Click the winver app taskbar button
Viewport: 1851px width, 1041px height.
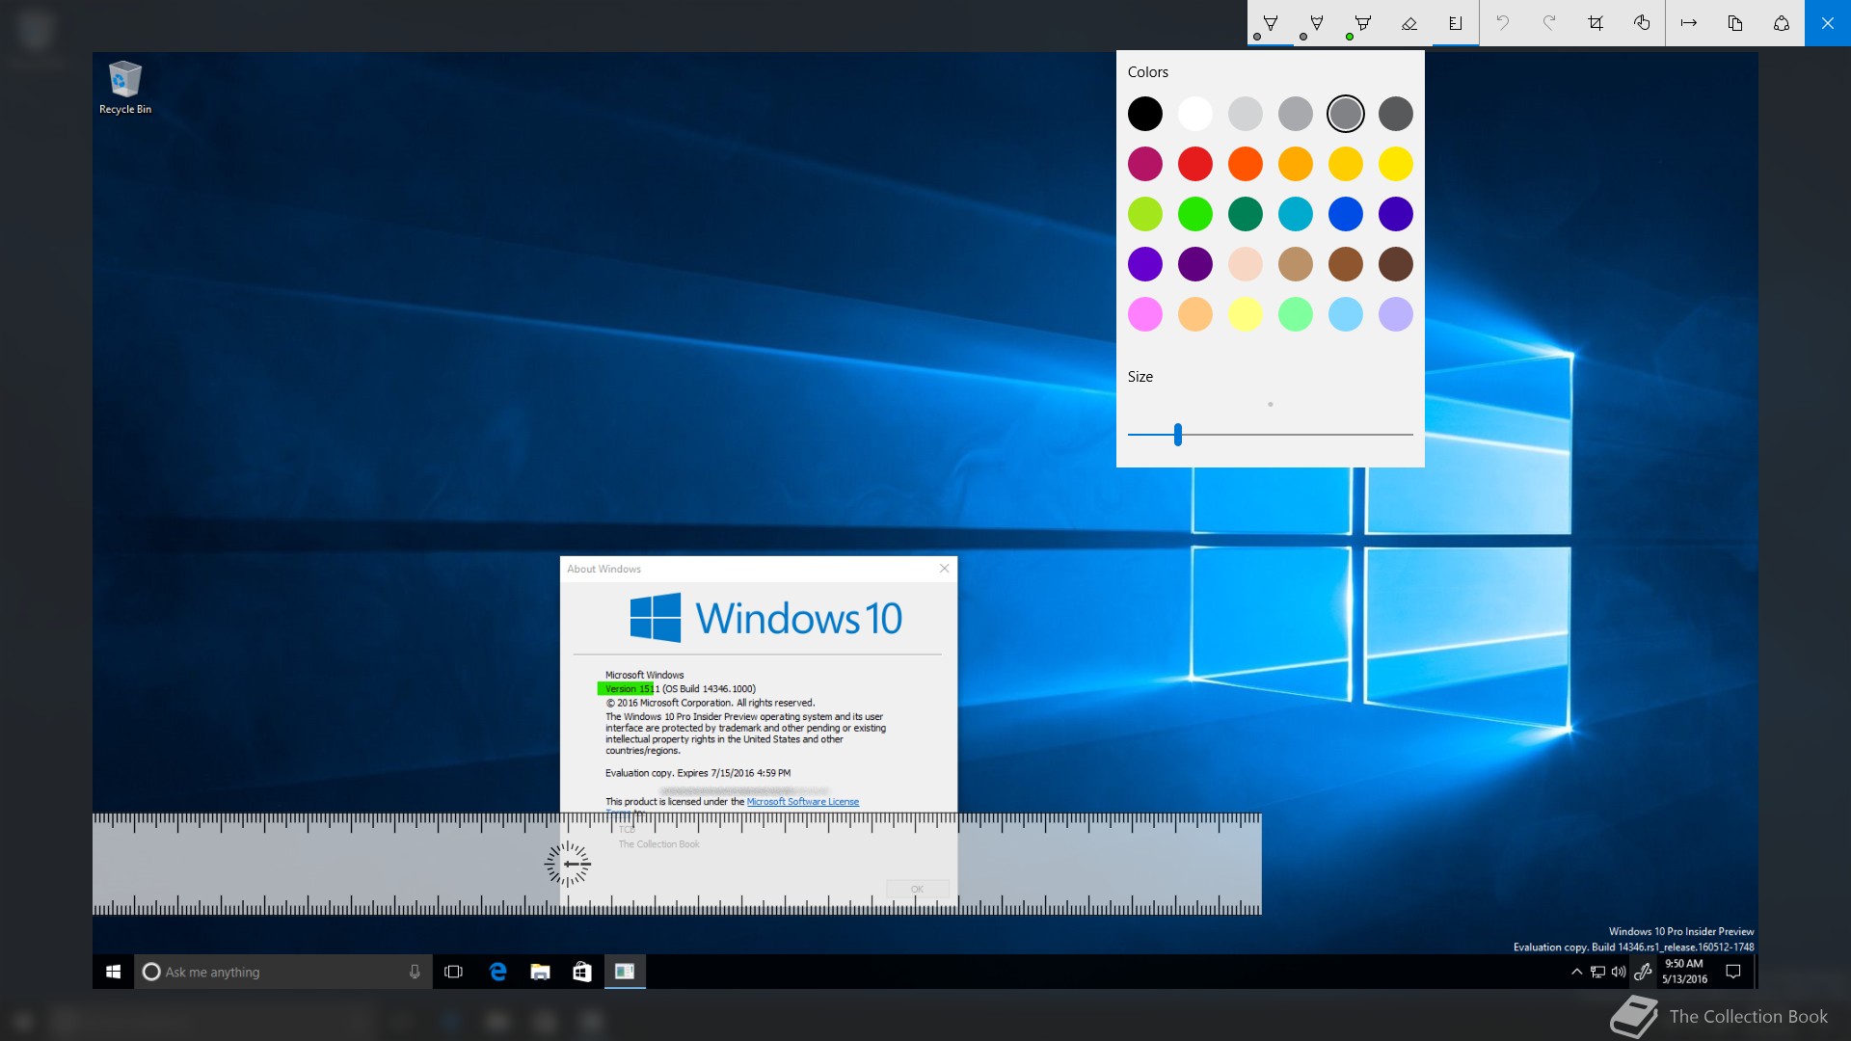pyautogui.click(x=625, y=972)
